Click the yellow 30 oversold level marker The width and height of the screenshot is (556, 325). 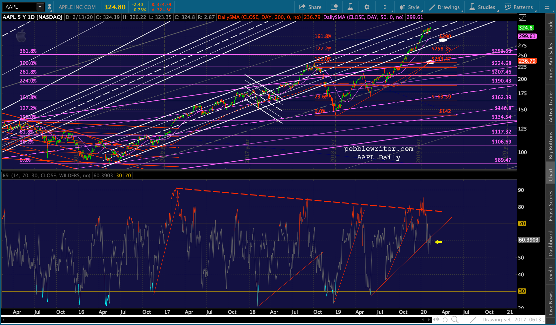tap(522, 291)
